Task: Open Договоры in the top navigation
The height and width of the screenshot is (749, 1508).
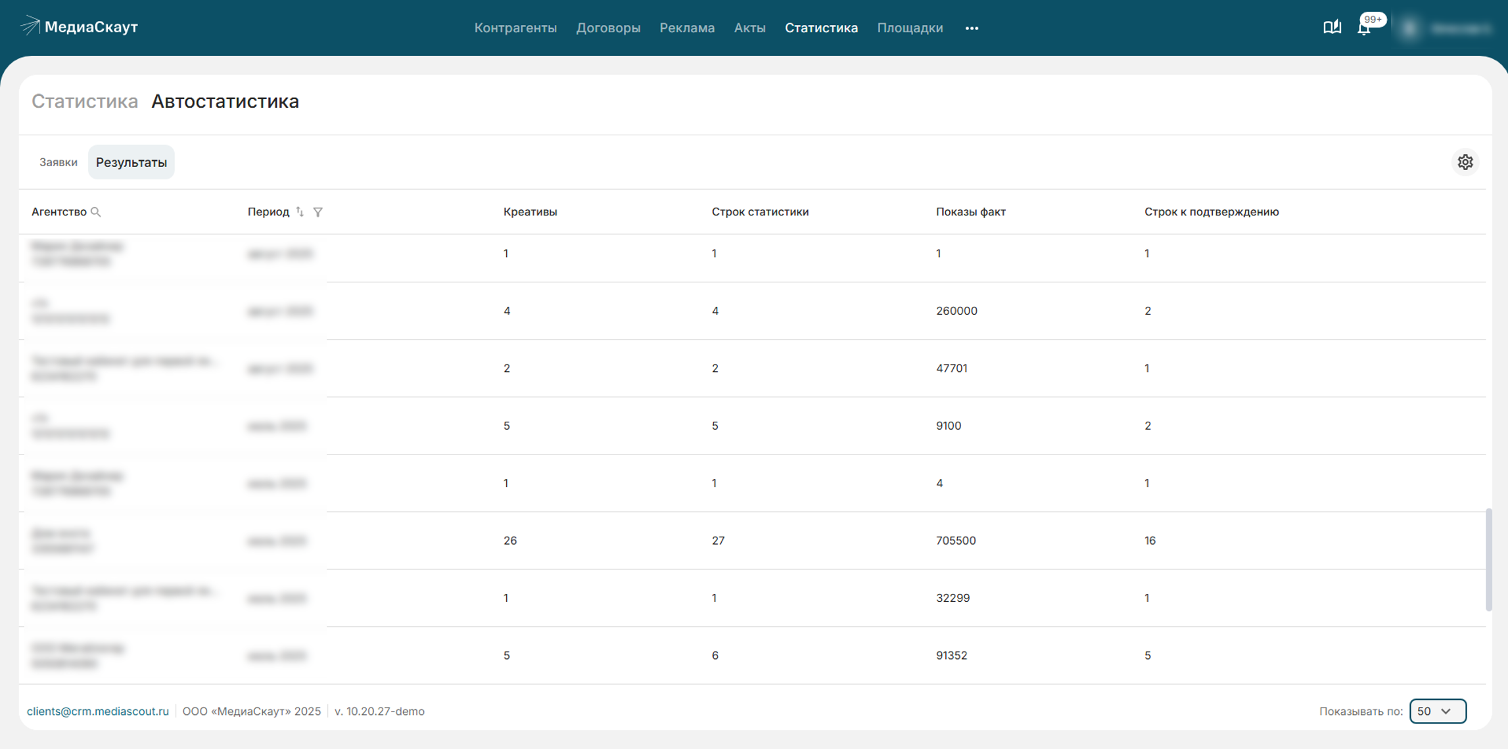Action: point(608,28)
